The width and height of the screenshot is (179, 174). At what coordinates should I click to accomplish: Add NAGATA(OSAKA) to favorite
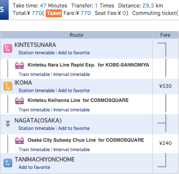click(74, 128)
